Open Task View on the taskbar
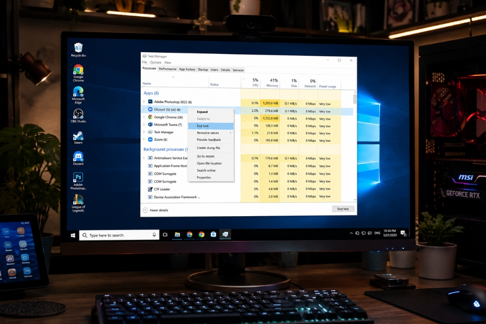486x324 pixels. pos(165,235)
